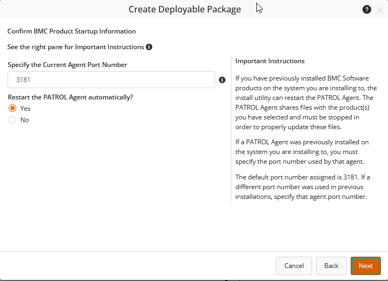Viewport: 388px width, 281px height.
Task: Click paragraph about previously installed BMC products
Action: tap(306, 103)
